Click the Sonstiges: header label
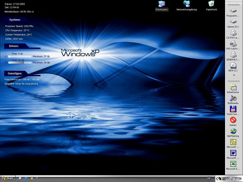This screenshot has width=243, height=182. click(x=15, y=73)
